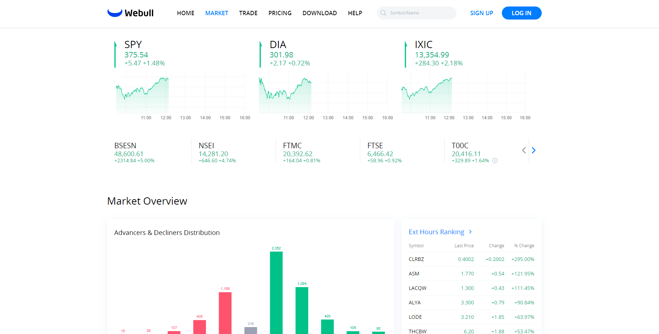This screenshot has width=659, height=334.
Task: Open the ALYA ranking row
Action: pyautogui.click(x=471, y=303)
